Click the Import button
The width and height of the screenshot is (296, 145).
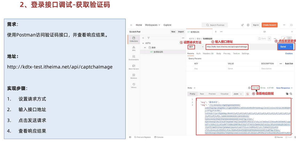(x=181, y=32)
